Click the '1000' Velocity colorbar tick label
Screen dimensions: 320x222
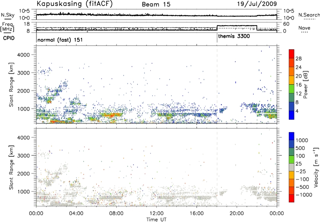(302, 140)
